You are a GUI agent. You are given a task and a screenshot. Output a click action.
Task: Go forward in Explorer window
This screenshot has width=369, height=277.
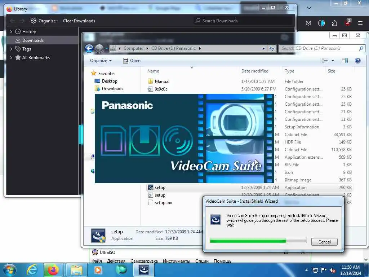click(x=99, y=49)
